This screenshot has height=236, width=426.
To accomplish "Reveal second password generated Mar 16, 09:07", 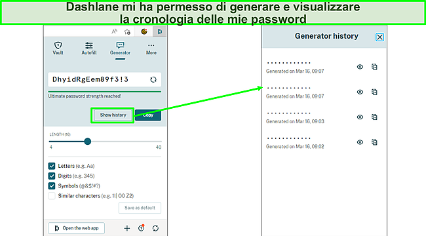I will point(360,92).
